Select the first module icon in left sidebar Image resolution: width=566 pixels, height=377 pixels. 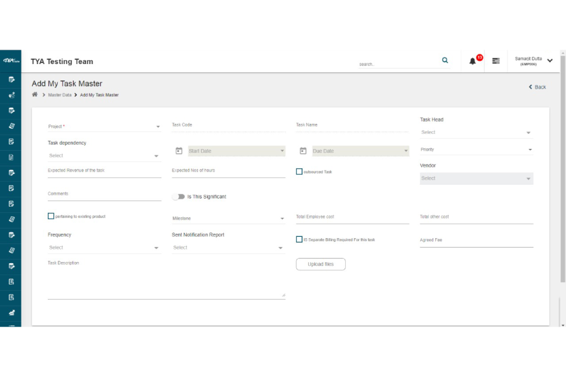point(10,79)
